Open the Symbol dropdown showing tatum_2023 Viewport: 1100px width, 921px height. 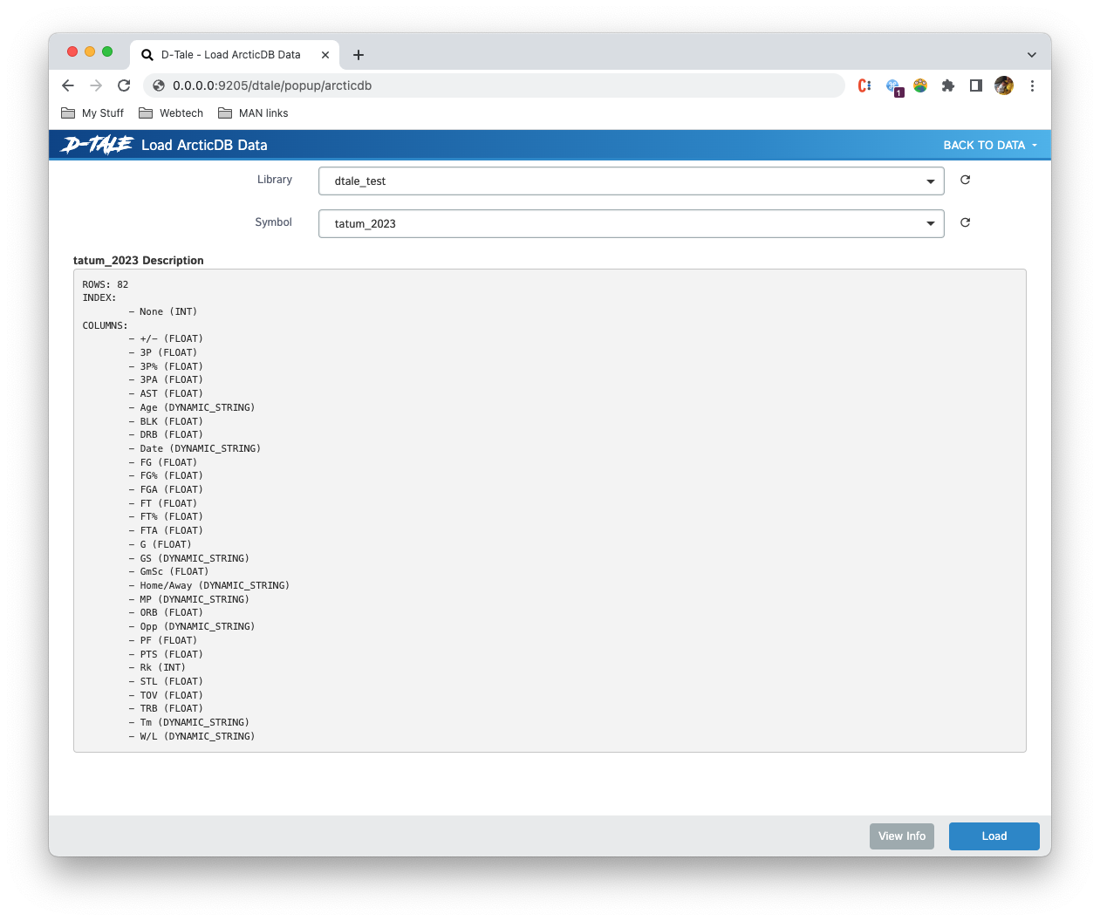(x=632, y=223)
